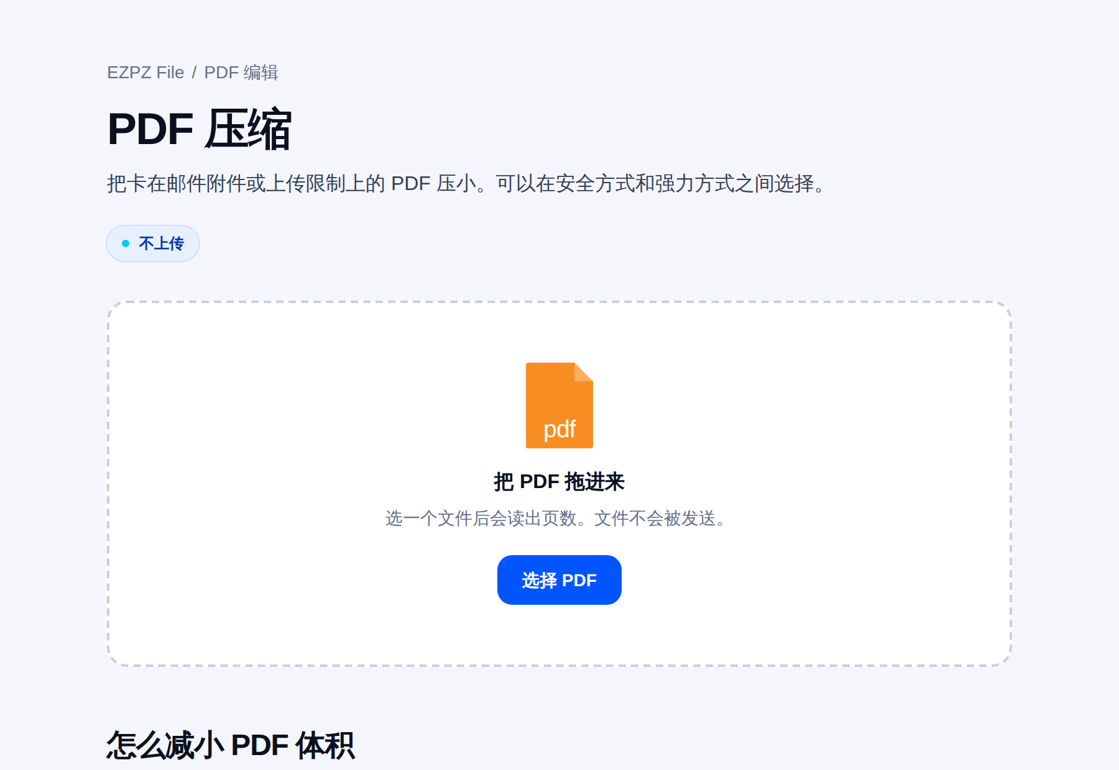
Task: Click the orange pdf file icon
Action: (559, 405)
